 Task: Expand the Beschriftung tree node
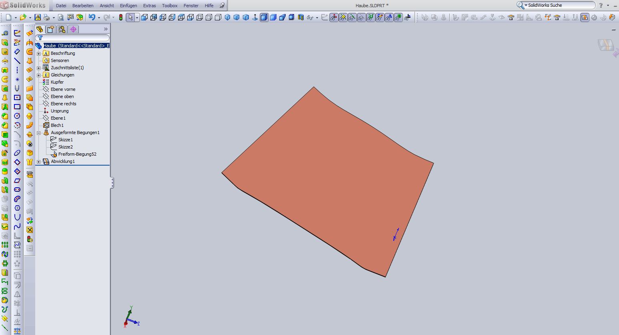[38, 54]
